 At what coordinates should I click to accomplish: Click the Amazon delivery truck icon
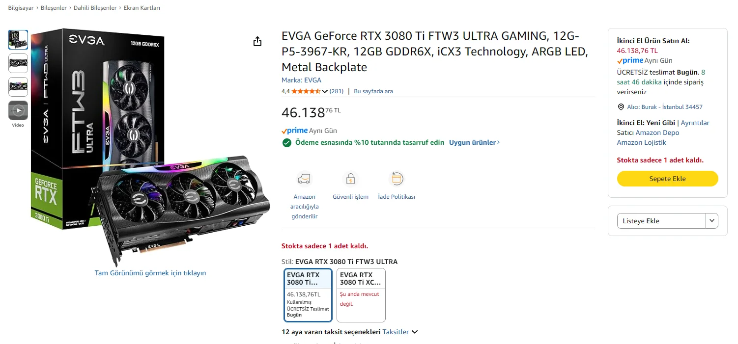point(304,179)
